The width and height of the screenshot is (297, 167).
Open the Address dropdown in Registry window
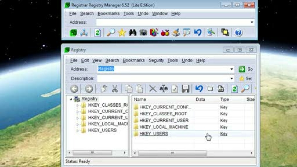(x=232, y=69)
